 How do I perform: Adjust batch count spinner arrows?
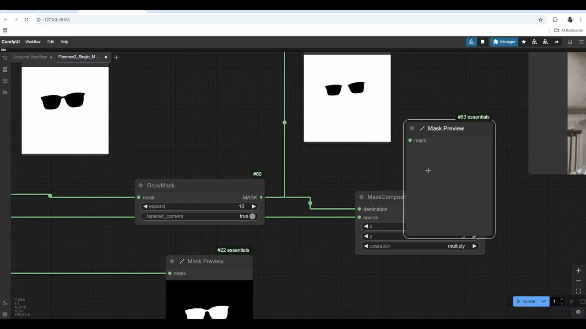(x=562, y=301)
